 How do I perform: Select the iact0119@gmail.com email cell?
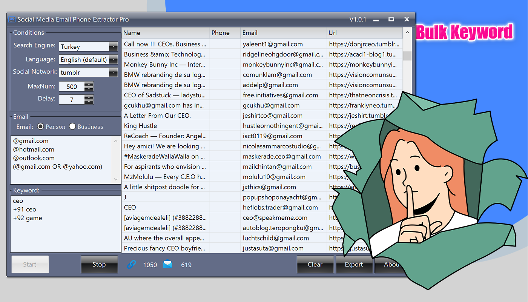[x=284, y=136]
